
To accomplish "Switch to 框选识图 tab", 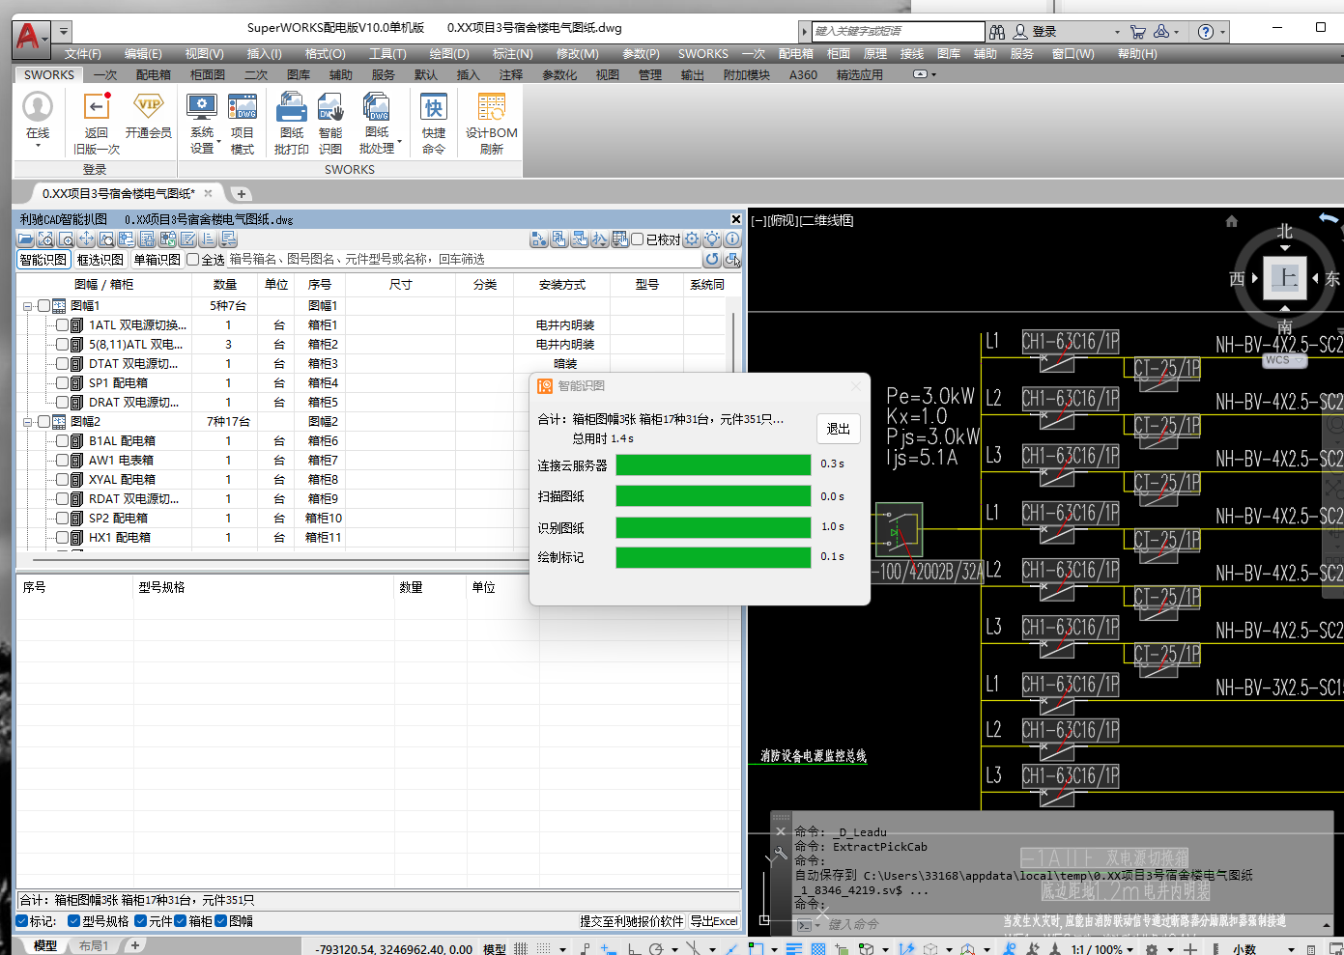I will pos(100,260).
